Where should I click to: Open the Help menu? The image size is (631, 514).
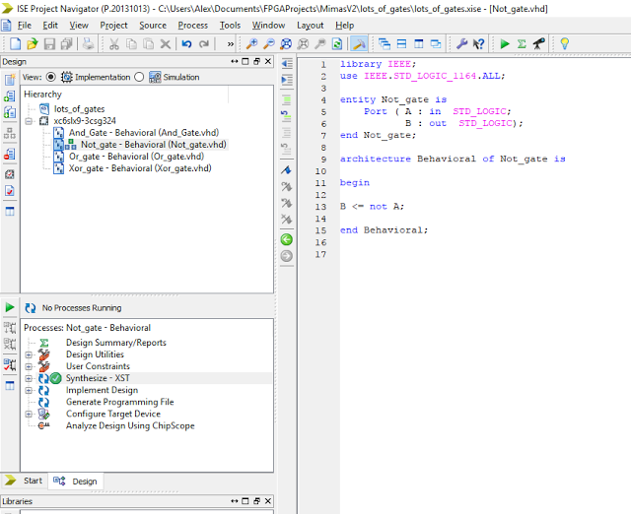(344, 26)
